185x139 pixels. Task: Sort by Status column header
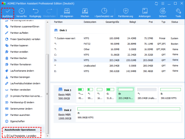pos(175,22)
